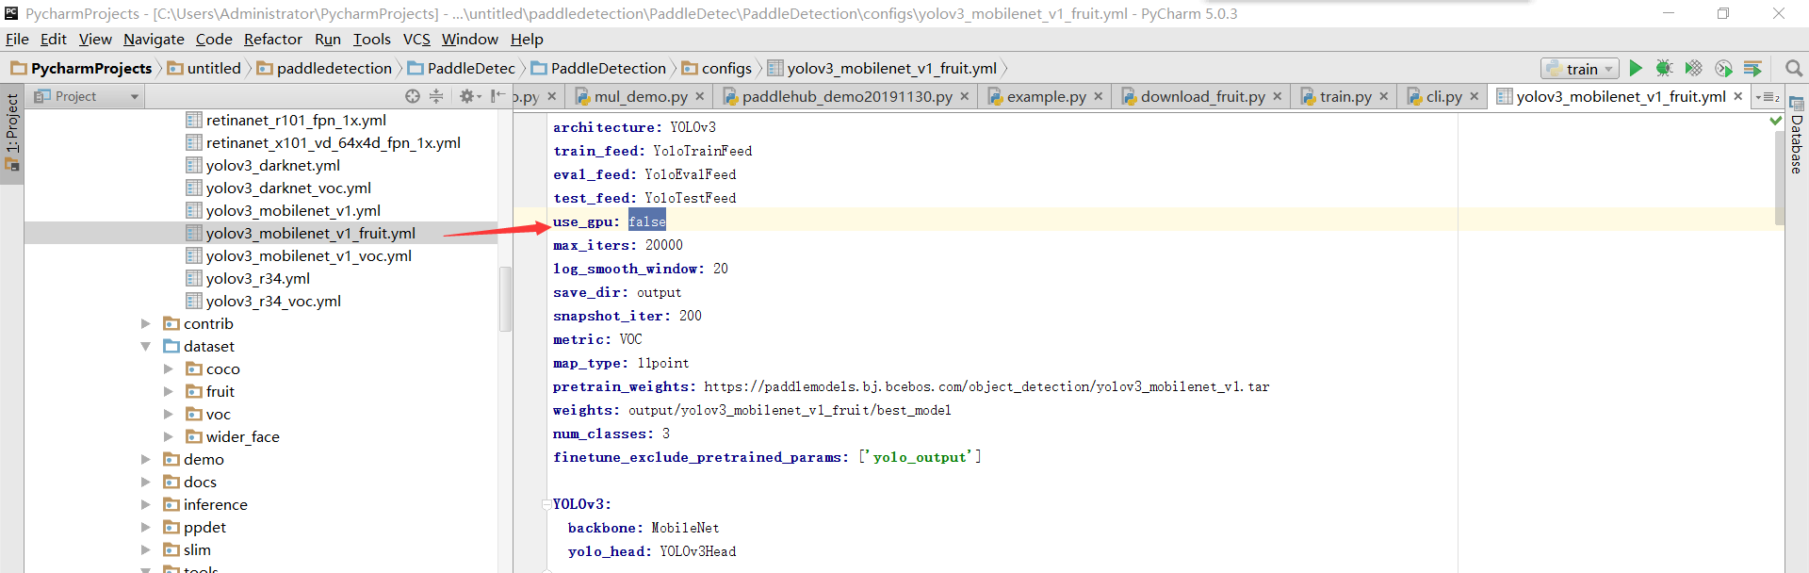Viewport: 1809px width, 573px height.
Task: Expand the docs folder
Action: point(146,482)
